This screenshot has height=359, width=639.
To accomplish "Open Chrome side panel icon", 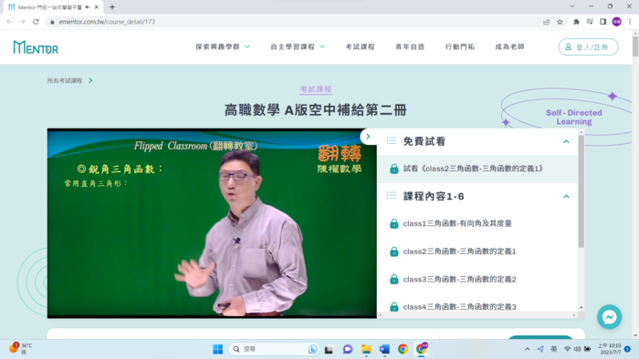I will point(603,22).
